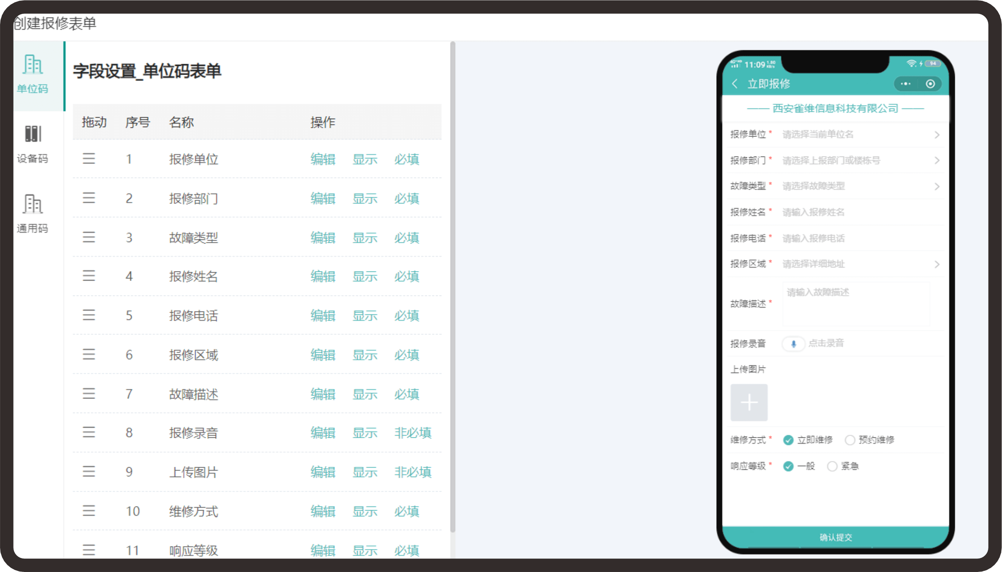Click the field list vertical scrollbar
The height and width of the screenshot is (572, 1002).
tap(452, 287)
